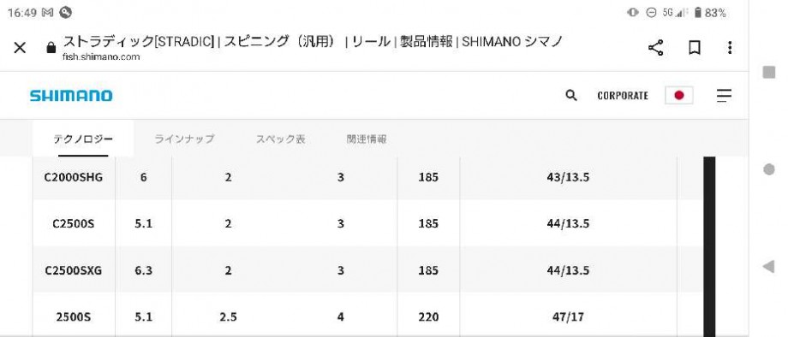
Task: Tap the Android recents square button
Action: (769, 72)
